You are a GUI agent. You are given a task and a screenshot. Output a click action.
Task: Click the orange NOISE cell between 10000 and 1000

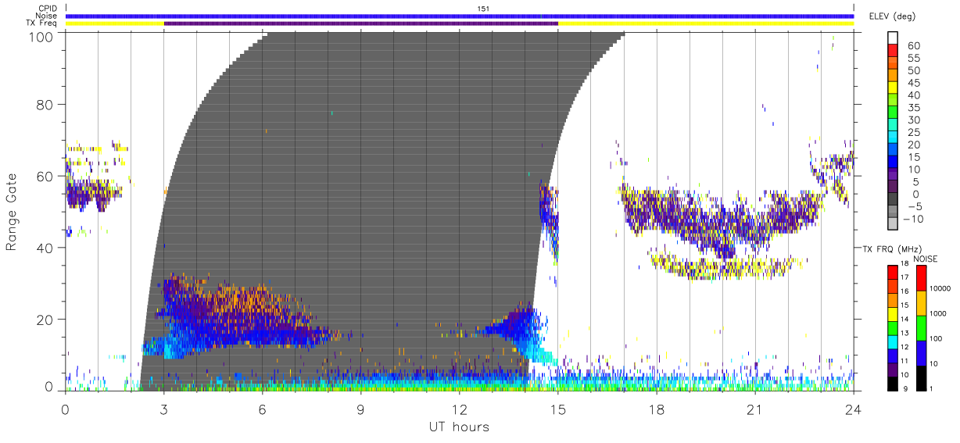920,303
